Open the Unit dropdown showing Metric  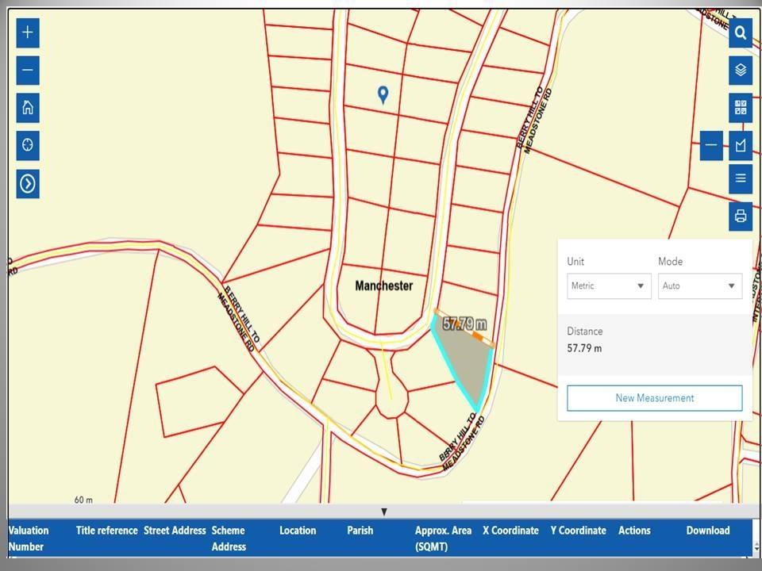point(608,285)
